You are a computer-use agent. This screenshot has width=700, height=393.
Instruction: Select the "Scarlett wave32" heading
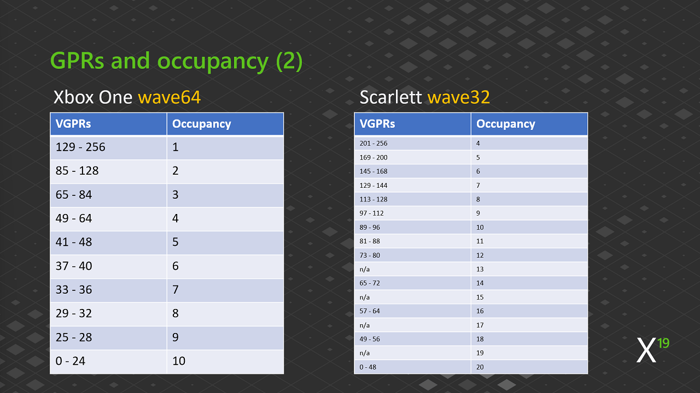pyautogui.click(x=425, y=97)
